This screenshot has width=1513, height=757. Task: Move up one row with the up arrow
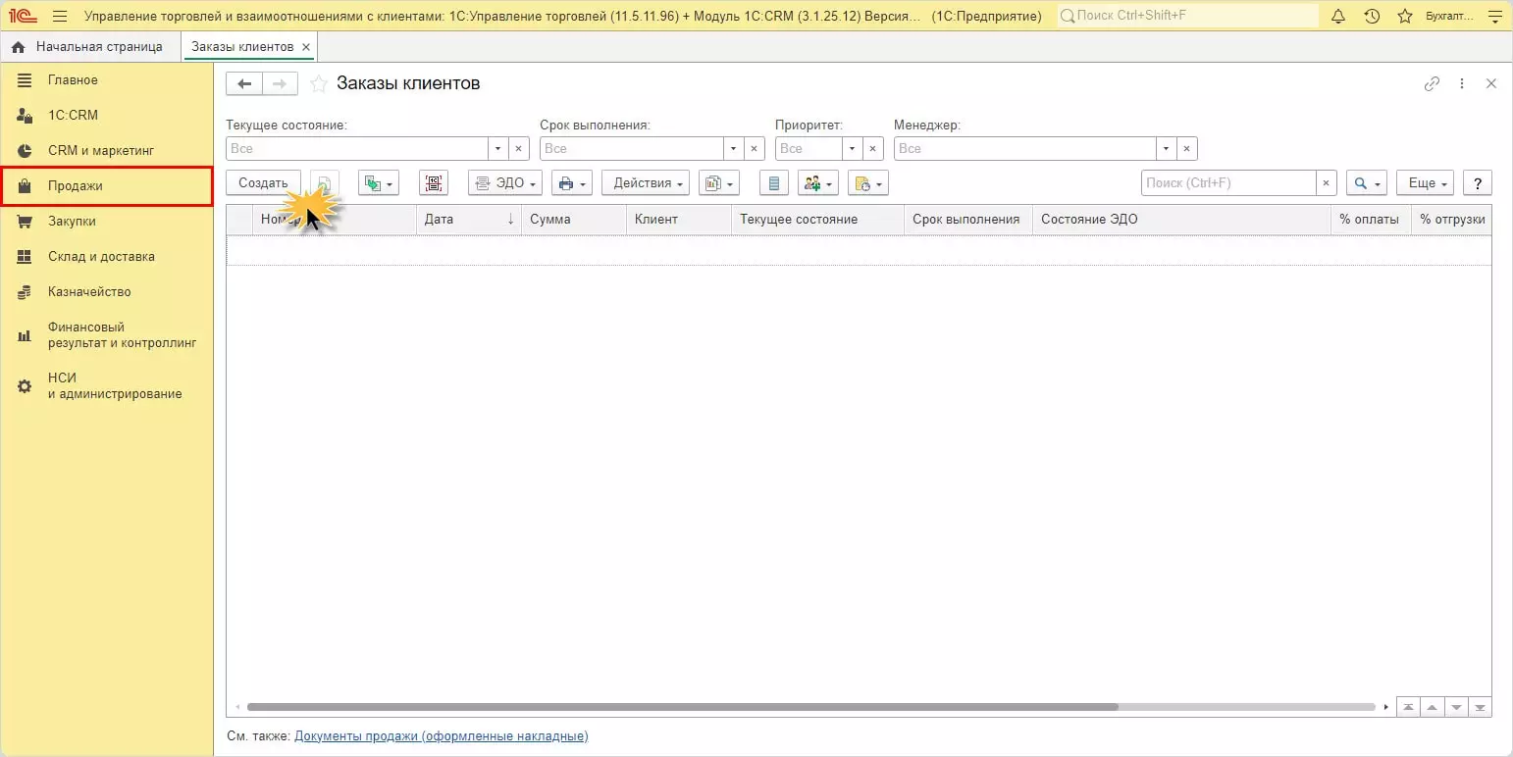pyautogui.click(x=1433, y=707)
